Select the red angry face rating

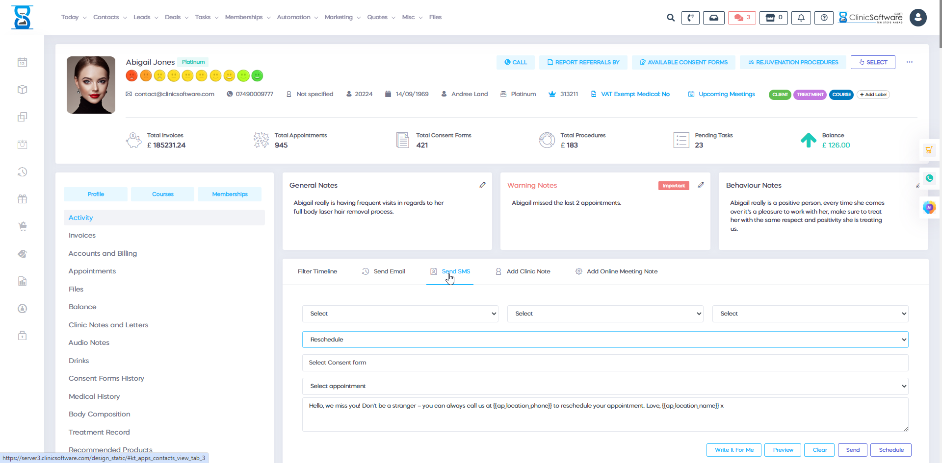click(x=131, y=75)
